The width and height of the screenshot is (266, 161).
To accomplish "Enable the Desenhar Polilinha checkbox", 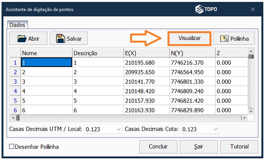I will (11, 147).
